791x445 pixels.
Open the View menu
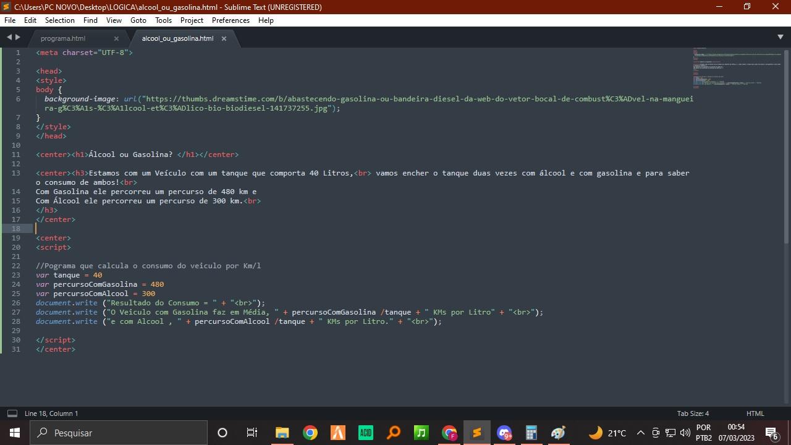[x=114, y=20]
